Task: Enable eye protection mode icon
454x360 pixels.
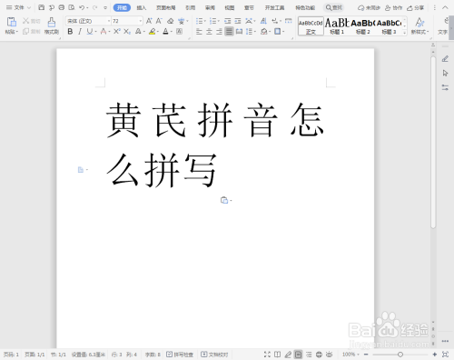Action: coord(330,355)
